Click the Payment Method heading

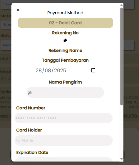65,13
